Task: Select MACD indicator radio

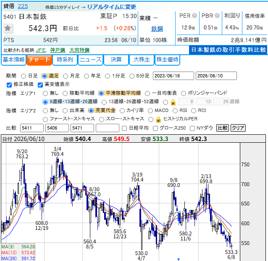Action: (x=150, y=111)
